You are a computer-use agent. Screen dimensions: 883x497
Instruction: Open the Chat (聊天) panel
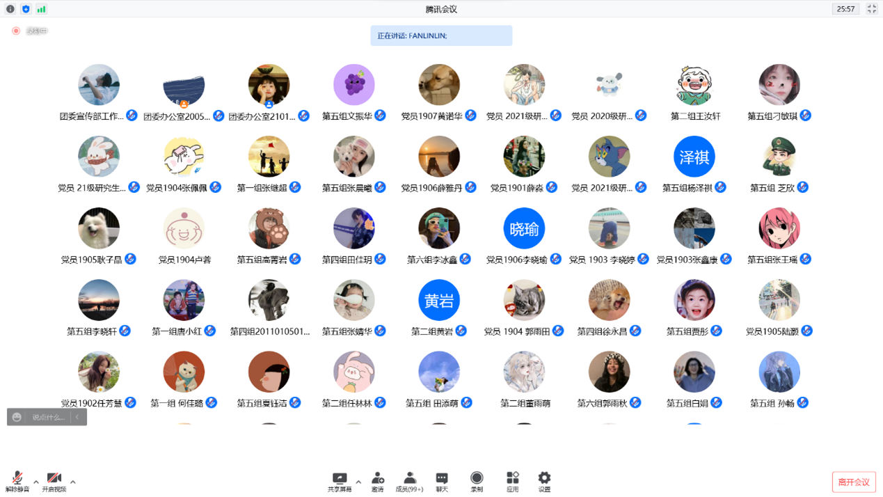click(x=442, y=481)
